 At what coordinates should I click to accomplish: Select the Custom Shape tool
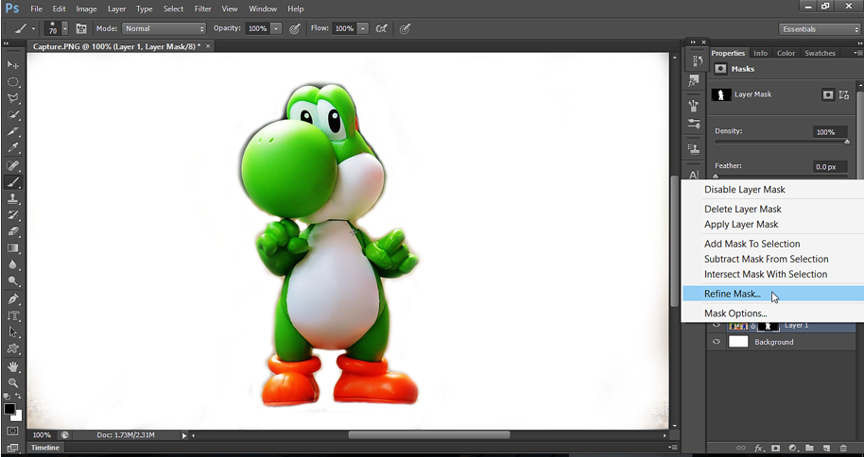pos(12,349)
